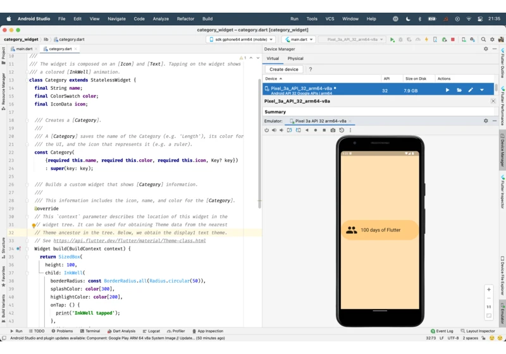Open emulator snapshots clock icon

click(342, 130)
